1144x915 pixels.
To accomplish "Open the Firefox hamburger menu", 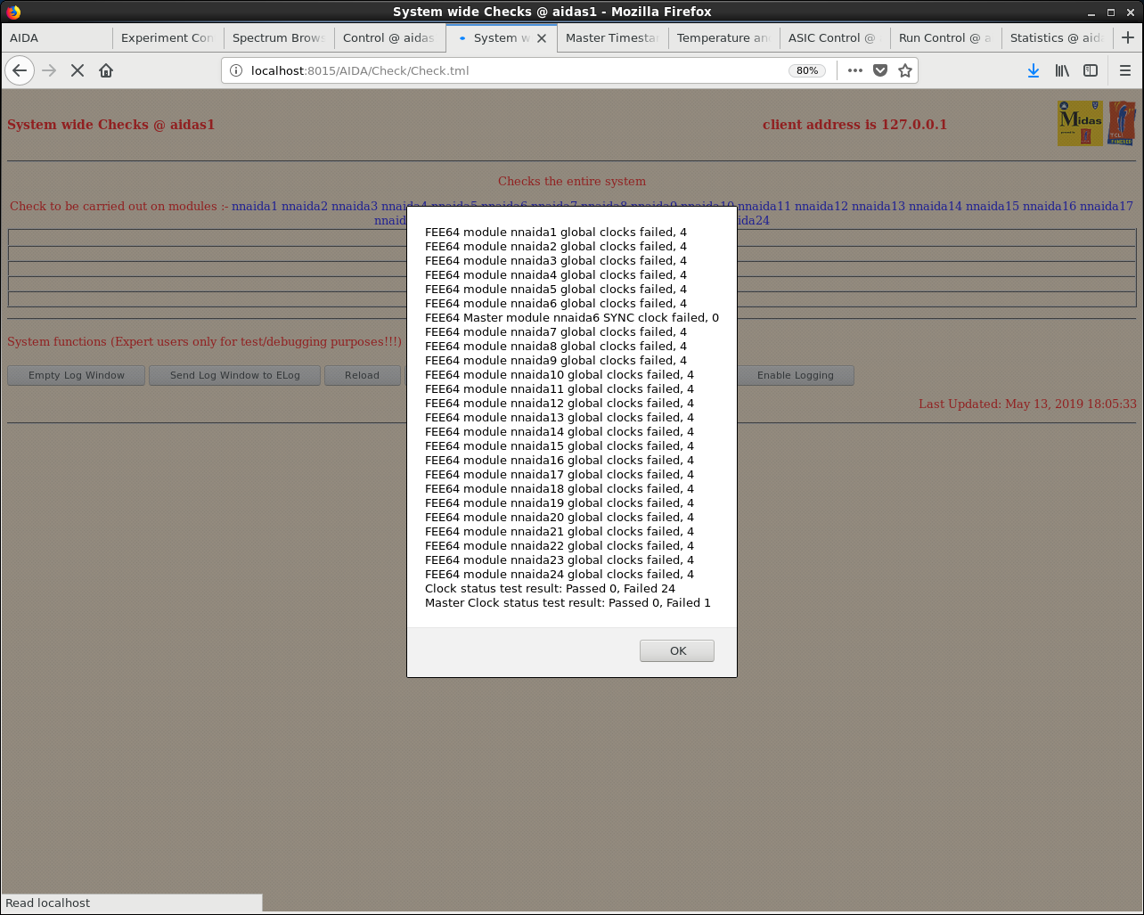I will point(1125,70).
